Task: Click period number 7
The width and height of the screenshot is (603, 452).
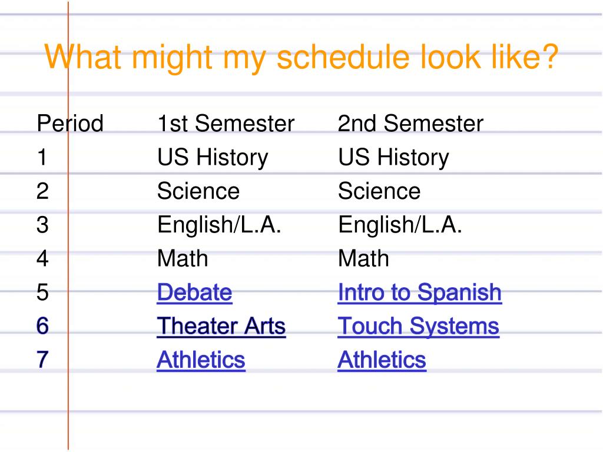Action: coord(42,360)
